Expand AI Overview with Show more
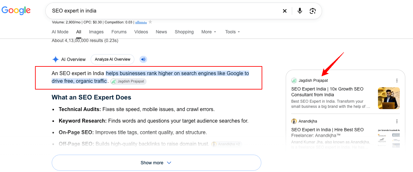This screenshot has height=172, width=413. point(156,163)
